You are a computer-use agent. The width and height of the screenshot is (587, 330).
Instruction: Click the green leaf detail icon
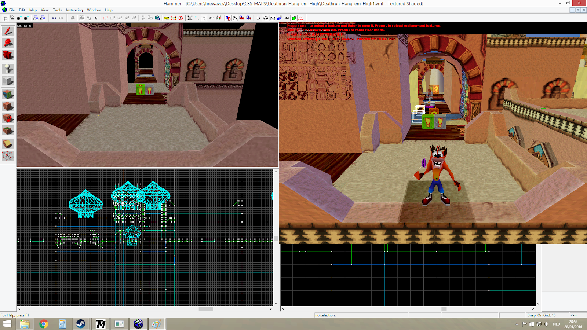tap(294, 18)
